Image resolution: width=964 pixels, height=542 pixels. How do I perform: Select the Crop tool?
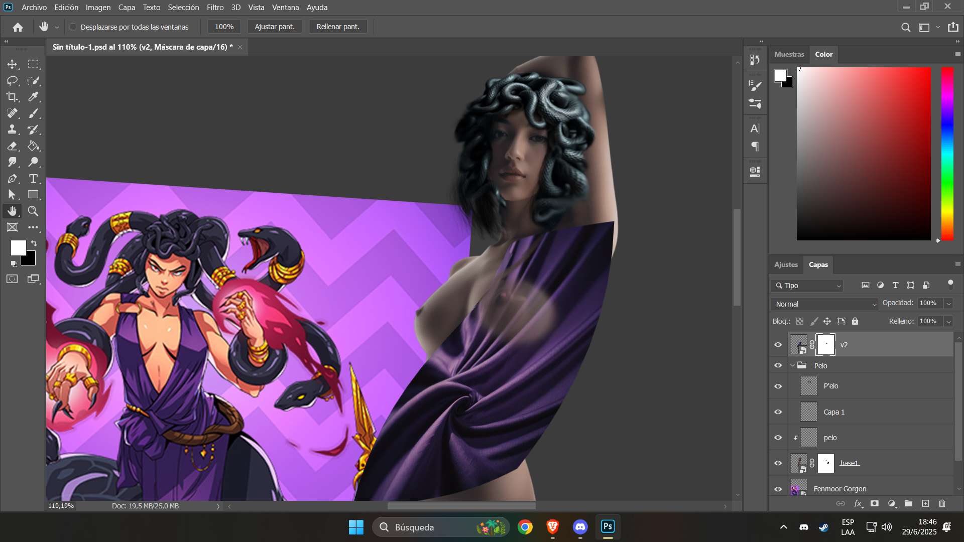(x=12, y=97)
